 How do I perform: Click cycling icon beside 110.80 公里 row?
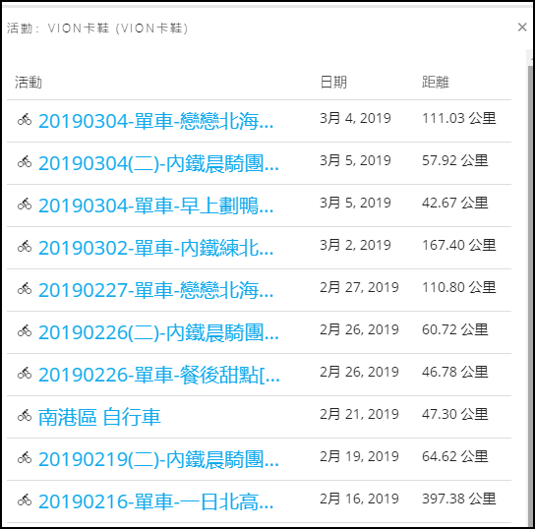point(25,288)
